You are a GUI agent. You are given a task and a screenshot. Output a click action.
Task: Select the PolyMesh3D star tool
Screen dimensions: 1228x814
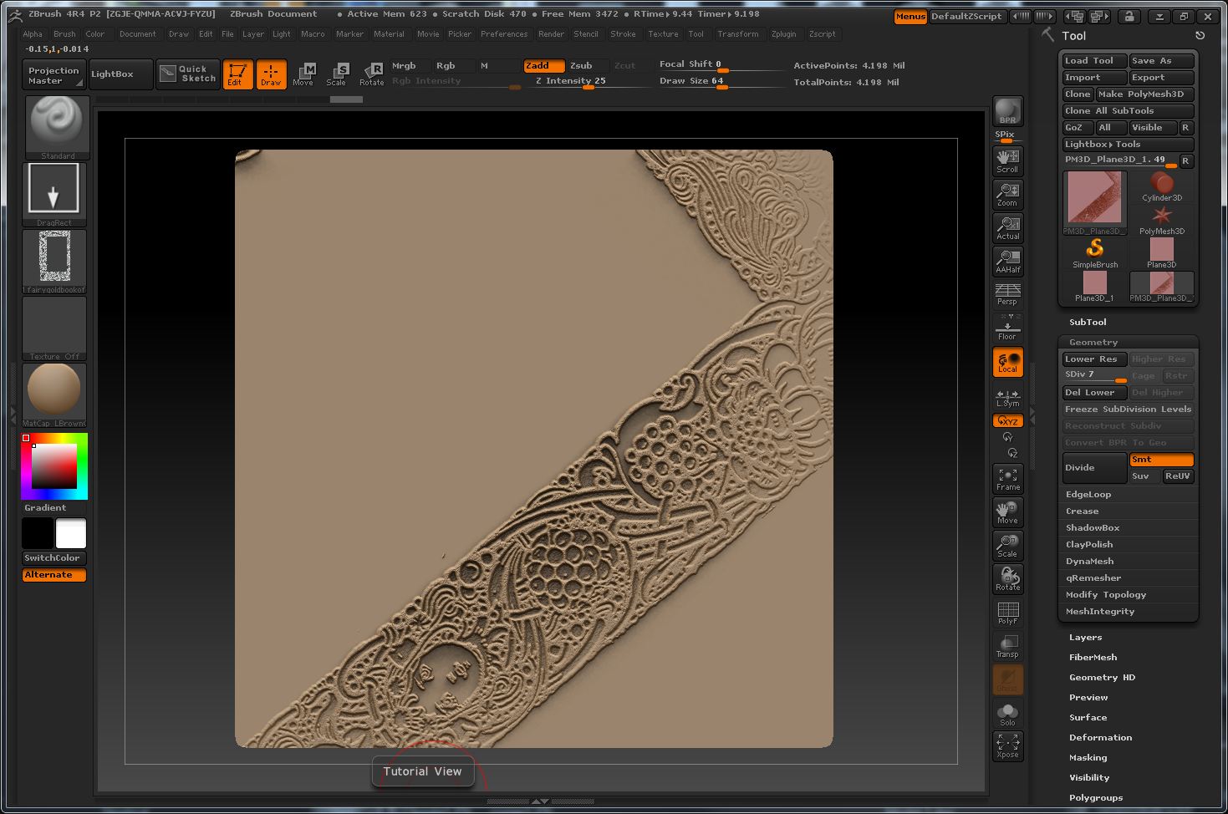[1162, 221]
